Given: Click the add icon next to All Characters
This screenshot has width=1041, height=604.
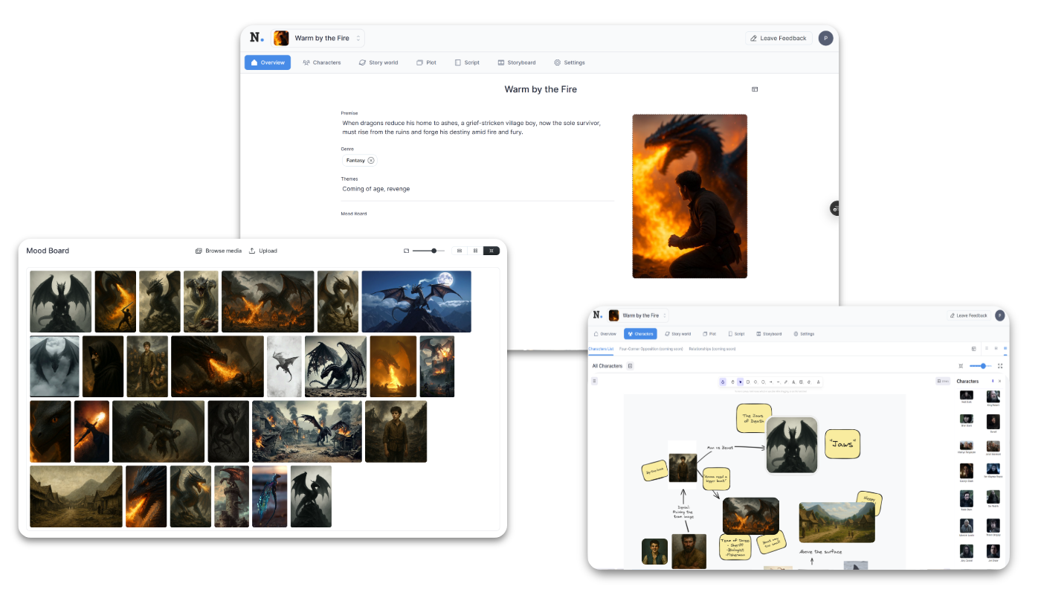Looking at the screenshot, I should (x=631, y=366).
